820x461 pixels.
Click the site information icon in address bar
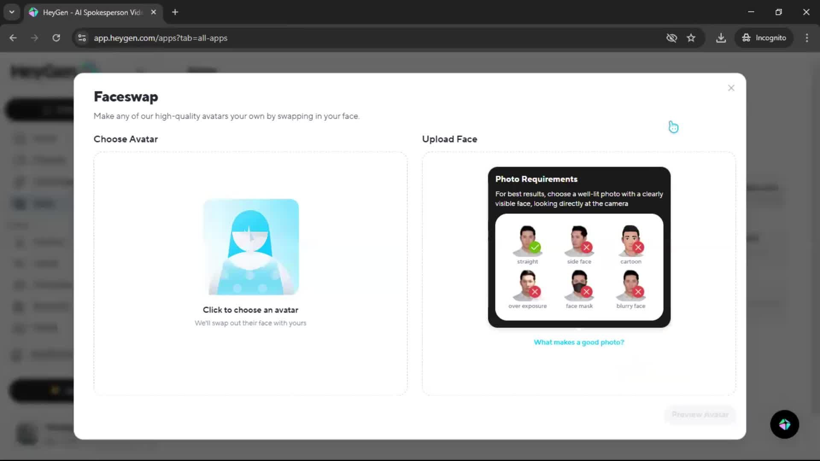tap(82, 38)
